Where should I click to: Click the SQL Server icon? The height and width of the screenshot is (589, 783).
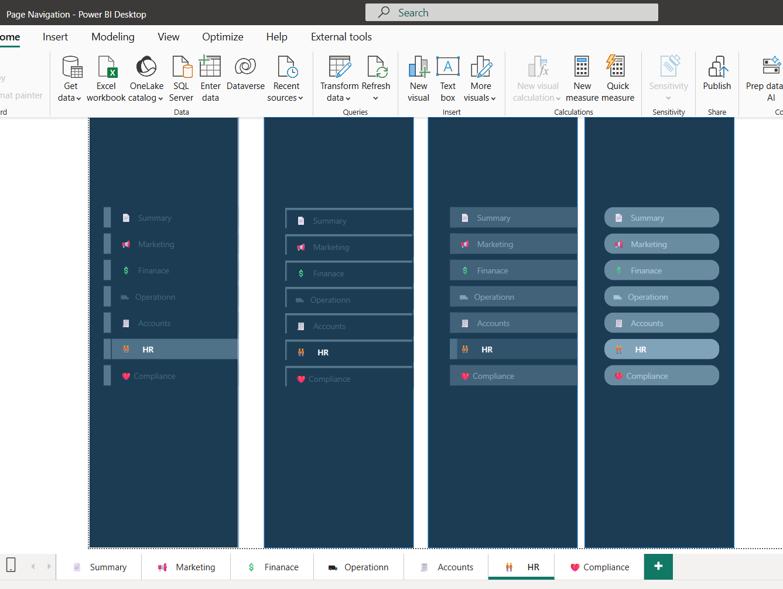coord(182,67)
